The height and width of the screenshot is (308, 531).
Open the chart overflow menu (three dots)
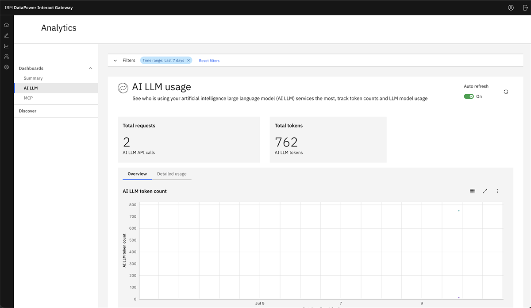(x=497, y=191)
